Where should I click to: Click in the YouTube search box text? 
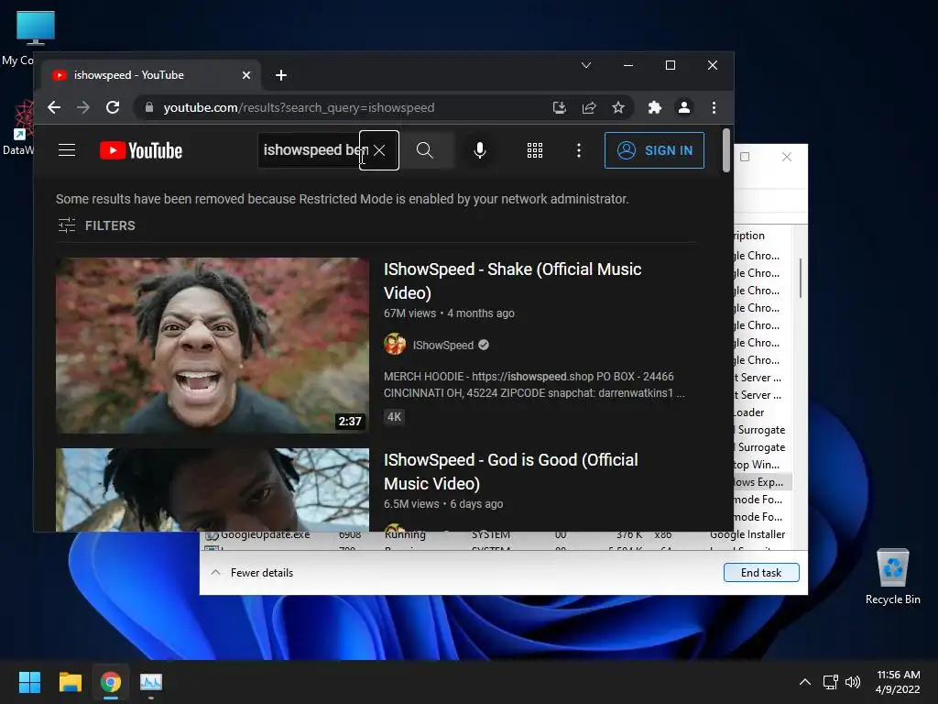coord(310,150)
